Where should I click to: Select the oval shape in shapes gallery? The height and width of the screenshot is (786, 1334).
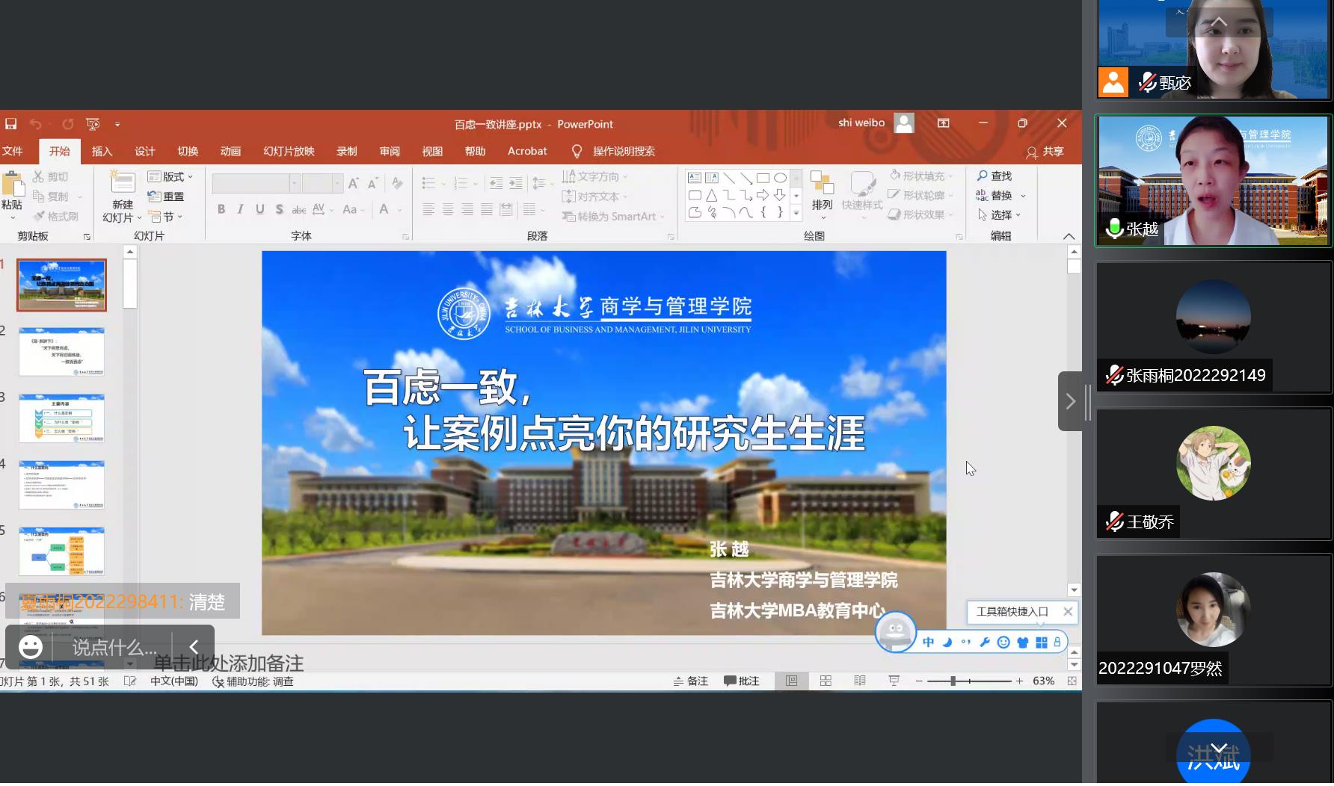pyautogui.click(x=780, y=178)
